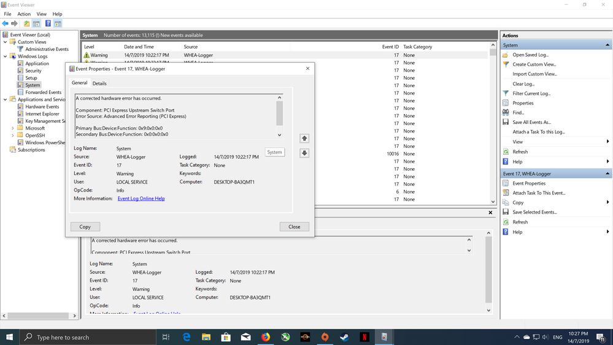Image resolution: width=613 pixels, height=345 pixels.
Task: Open Firefox from the taskbar
Action: [266, 337]
